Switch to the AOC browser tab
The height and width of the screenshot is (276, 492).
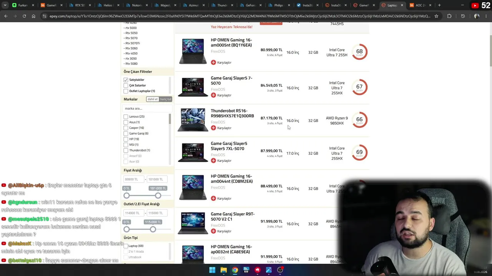[x=420, y=5]
